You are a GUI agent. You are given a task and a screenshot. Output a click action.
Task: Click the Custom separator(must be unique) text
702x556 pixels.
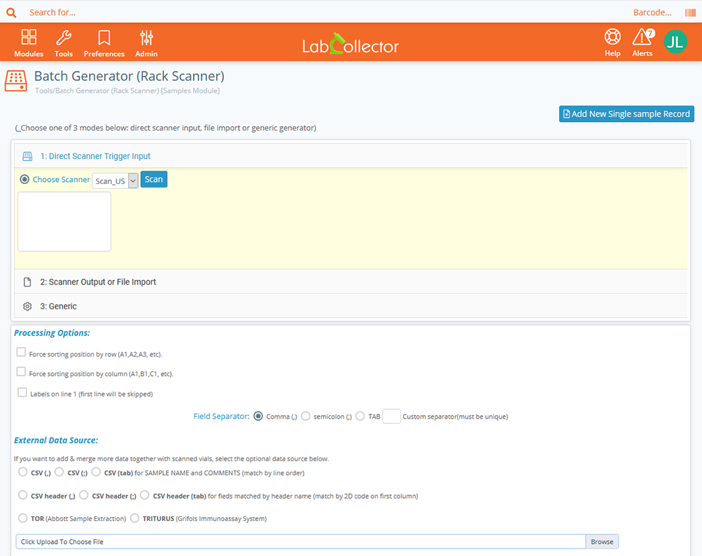455,416
